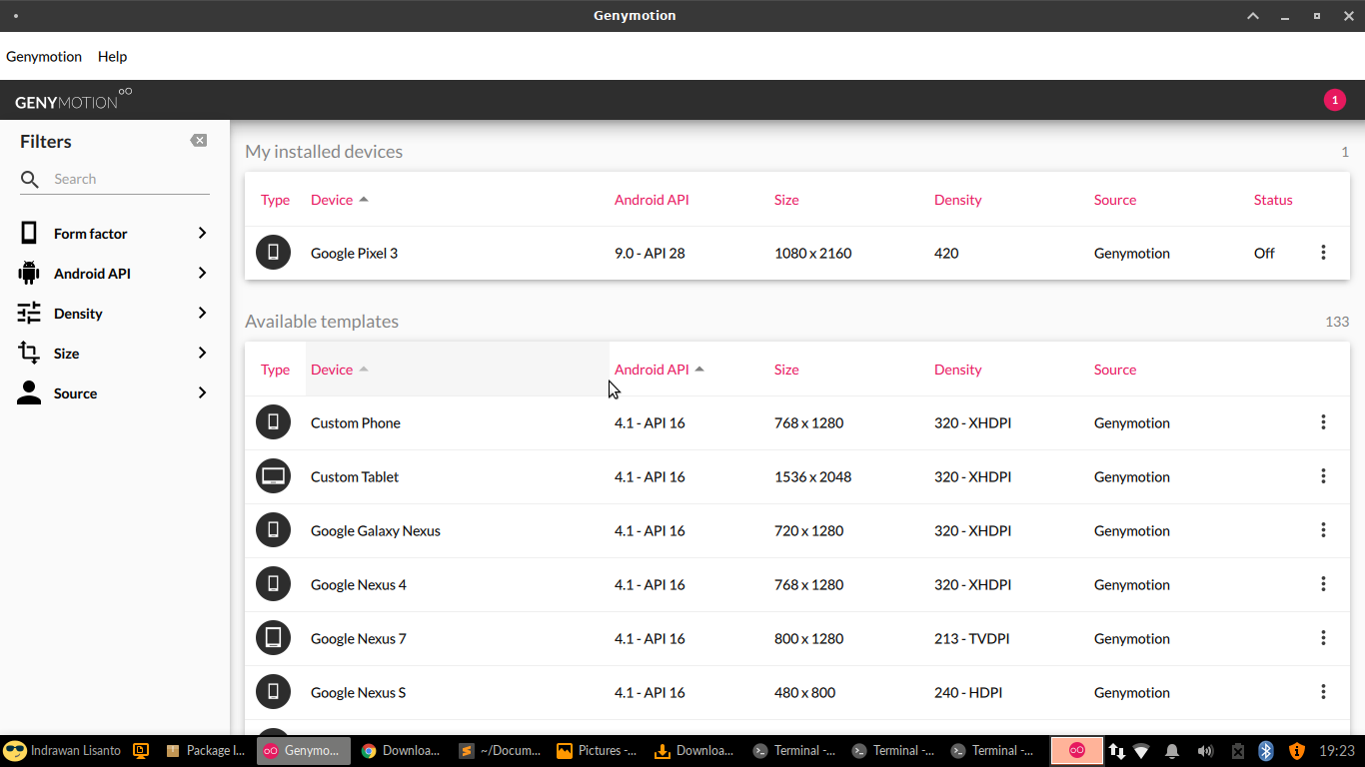Viewport: 1365px width, 767px height.
Task: Click the 1536 x 2048 size cell
Action: coord(812,476)
